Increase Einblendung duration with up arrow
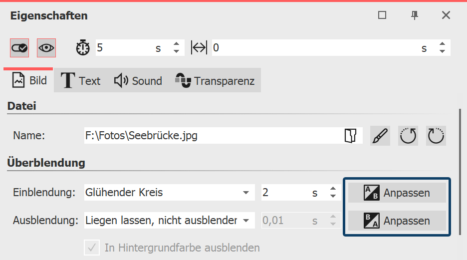 point(333,189)
